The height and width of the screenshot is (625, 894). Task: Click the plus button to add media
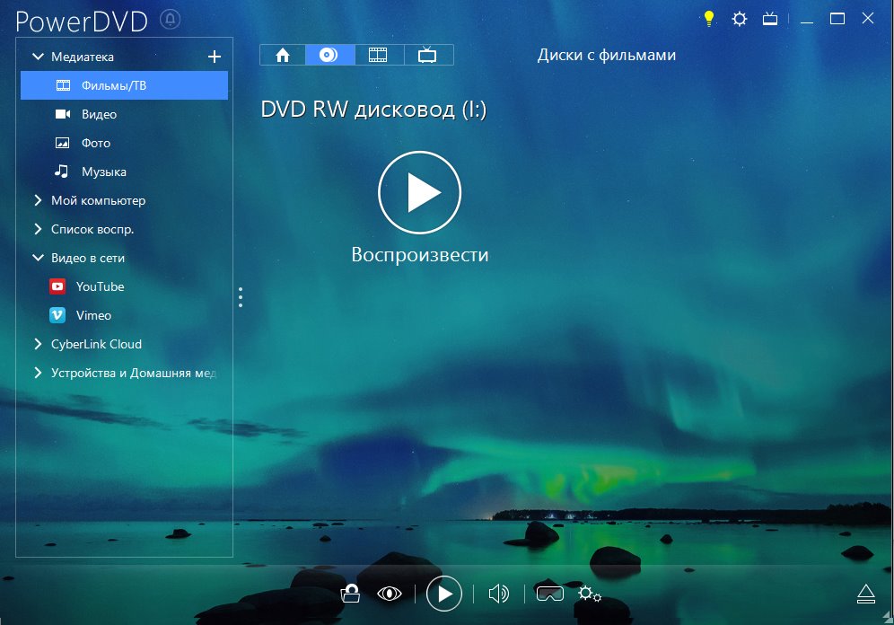point(214,57)
